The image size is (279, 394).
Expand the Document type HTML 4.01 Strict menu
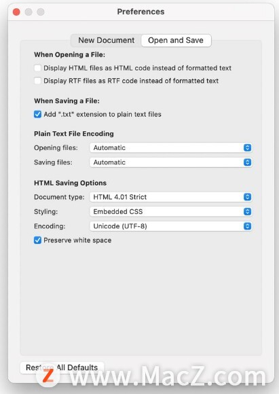tap(171, 197)
